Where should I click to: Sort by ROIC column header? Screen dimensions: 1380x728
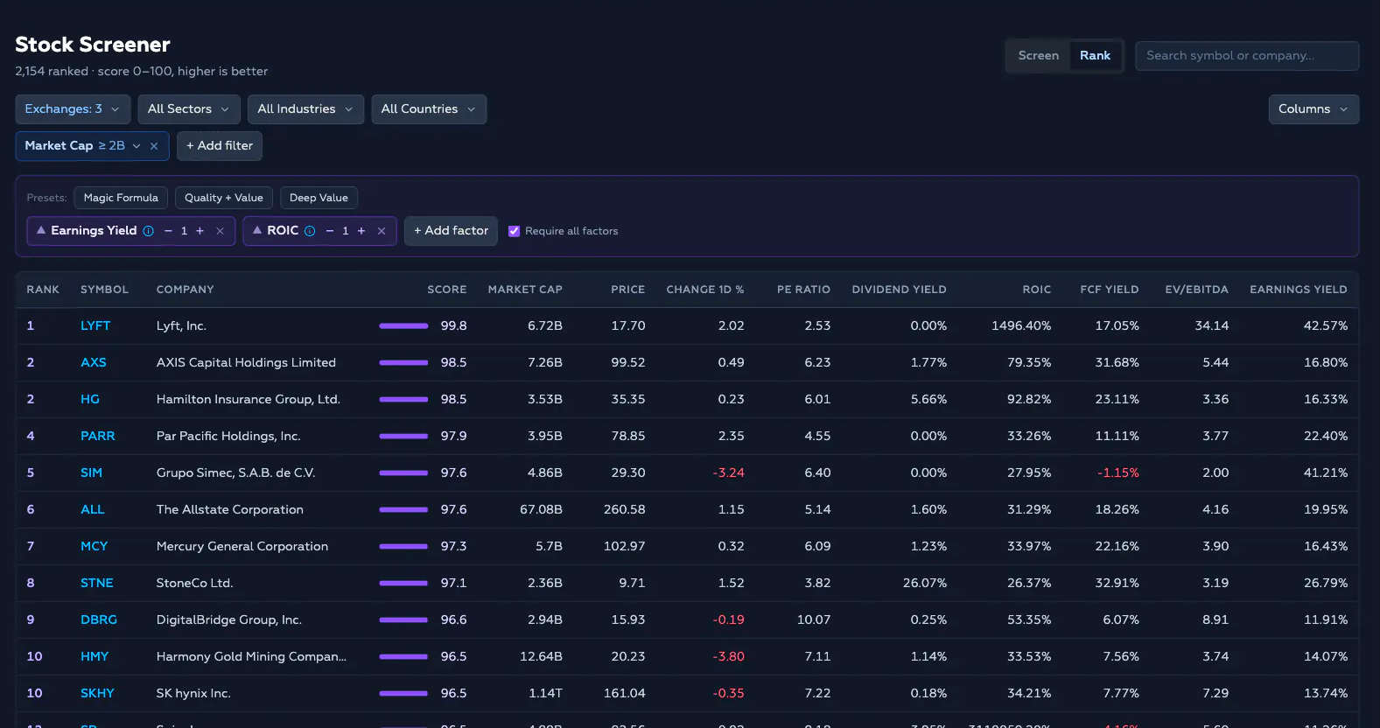pos(1037,290)
